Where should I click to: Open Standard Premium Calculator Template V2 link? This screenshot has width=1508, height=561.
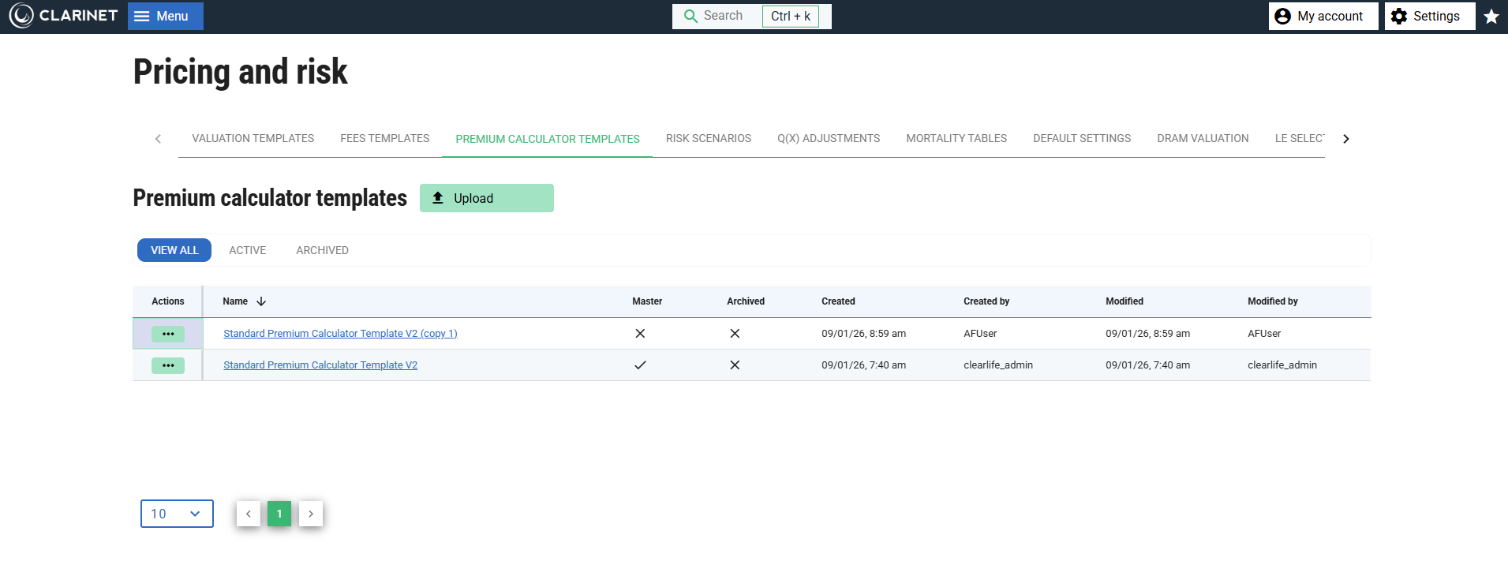click(x=320, y=365)
